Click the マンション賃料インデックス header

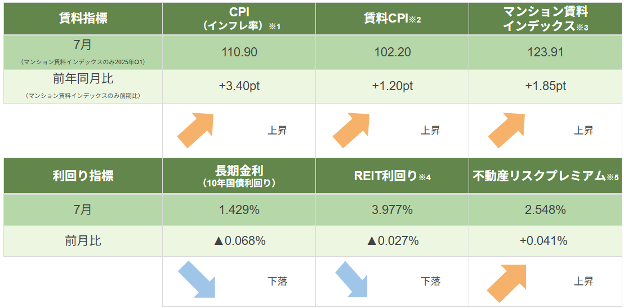[x=545, y=19]
